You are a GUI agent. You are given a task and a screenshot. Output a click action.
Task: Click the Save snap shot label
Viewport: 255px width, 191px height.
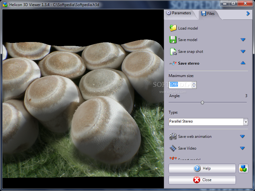(x=191, y=52)
